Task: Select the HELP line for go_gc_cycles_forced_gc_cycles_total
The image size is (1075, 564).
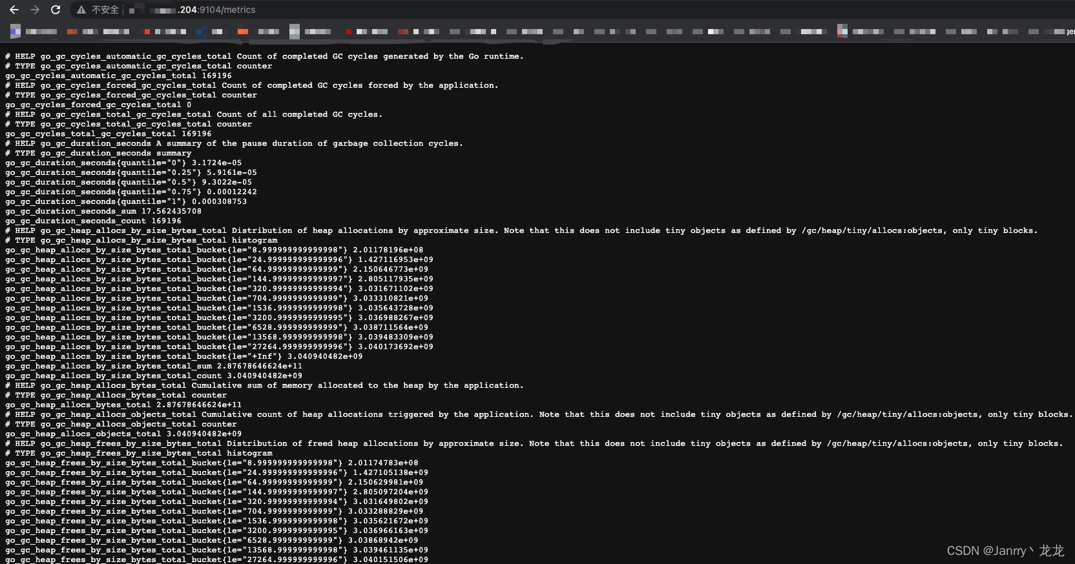Action: click(x=252, y=86)
